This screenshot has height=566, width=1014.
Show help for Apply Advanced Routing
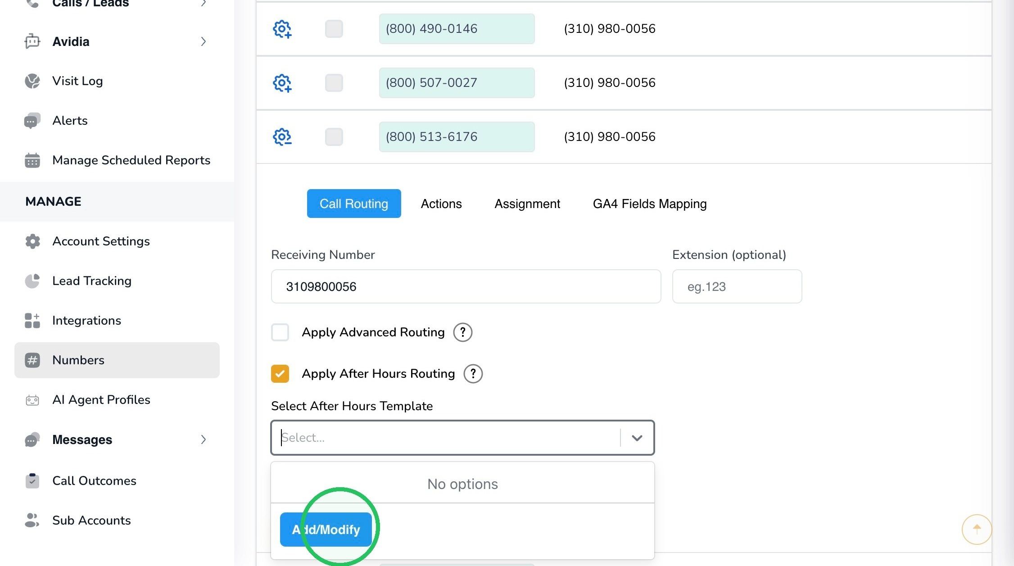pos(462,332)
